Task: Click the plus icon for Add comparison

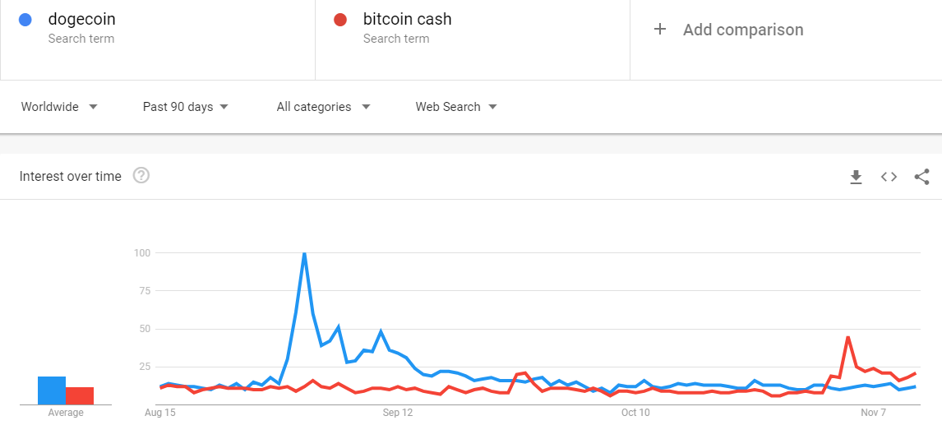Action: click(659, 30)
